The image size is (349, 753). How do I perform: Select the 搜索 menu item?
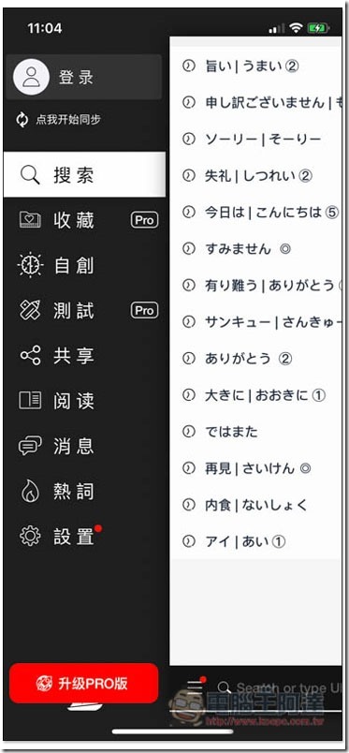84,175
